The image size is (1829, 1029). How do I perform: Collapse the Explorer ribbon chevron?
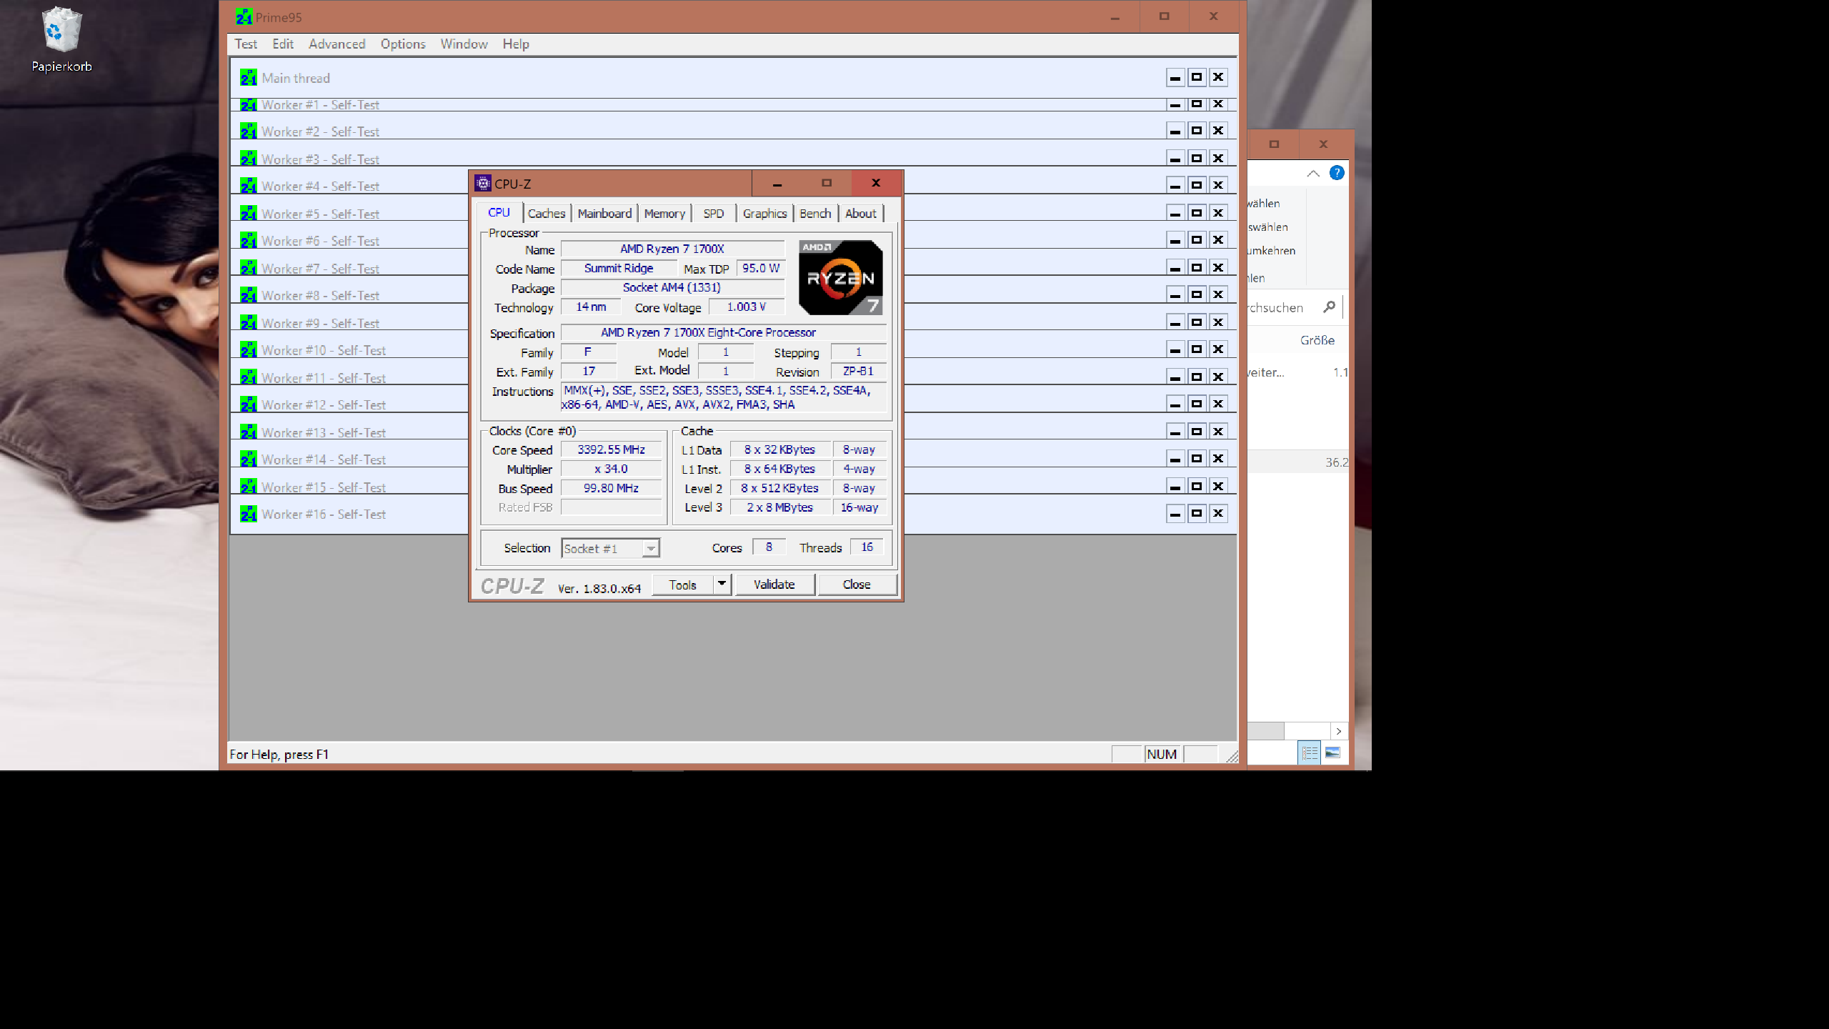1313,173
